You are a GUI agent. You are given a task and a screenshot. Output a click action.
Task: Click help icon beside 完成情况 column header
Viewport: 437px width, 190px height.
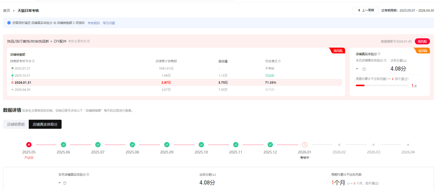279,61
